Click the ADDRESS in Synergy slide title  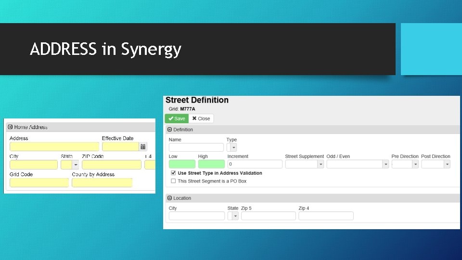pos(105,49)
